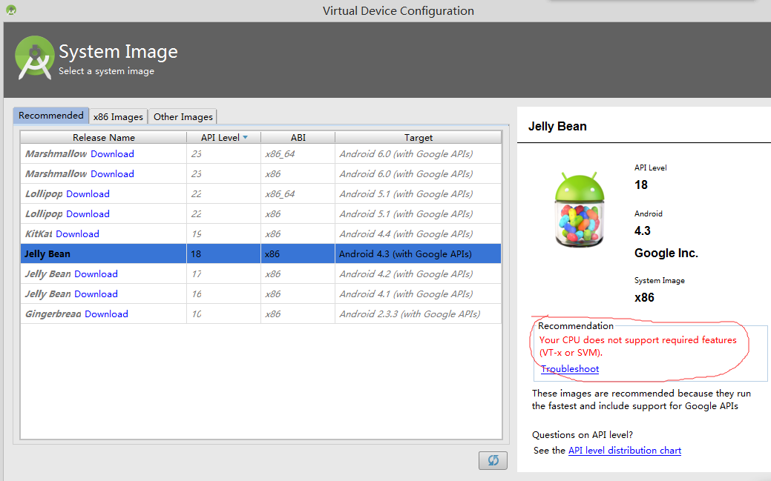This screenshot has height=481, width=771.
Task: Download Jelly Bean API 16 image
Action: coord(96,294)
